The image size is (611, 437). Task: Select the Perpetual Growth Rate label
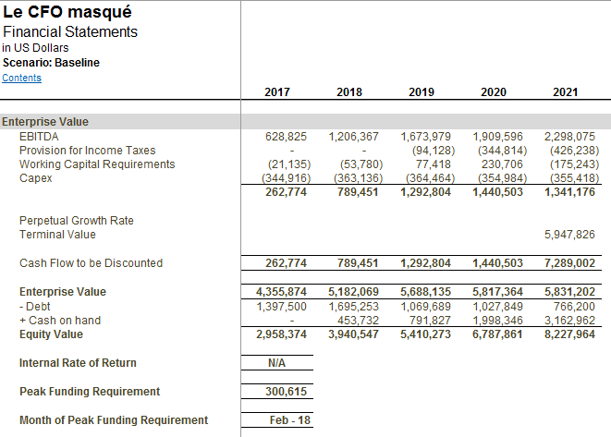[x=76, y=221]
